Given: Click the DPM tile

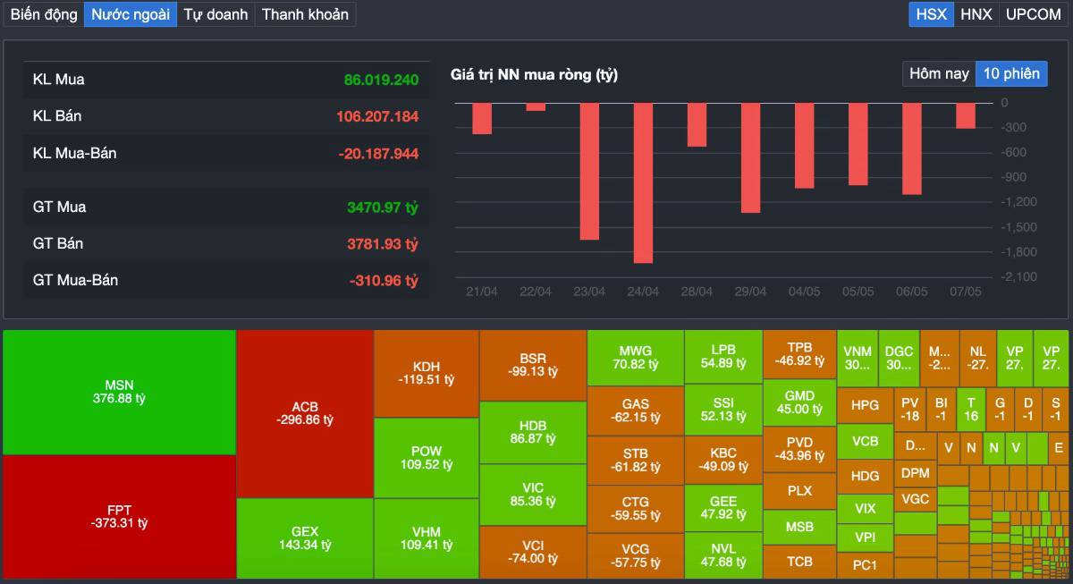Looking at the screenshot, I should coord(915,472).
